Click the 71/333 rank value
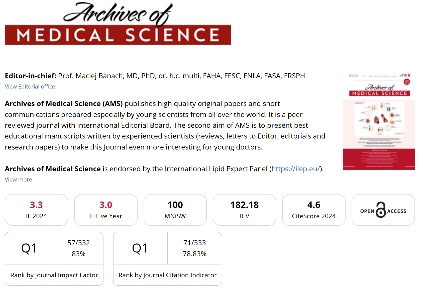The image size is (423, 289). pyautogui.click(x=194, y=243)
